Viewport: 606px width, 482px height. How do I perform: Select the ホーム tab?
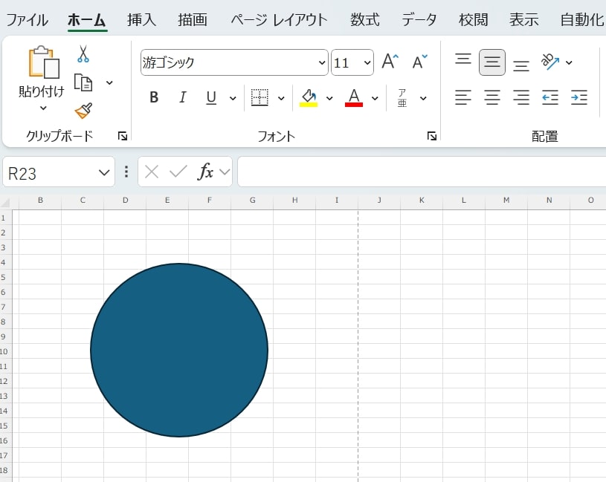coord(87,20)
